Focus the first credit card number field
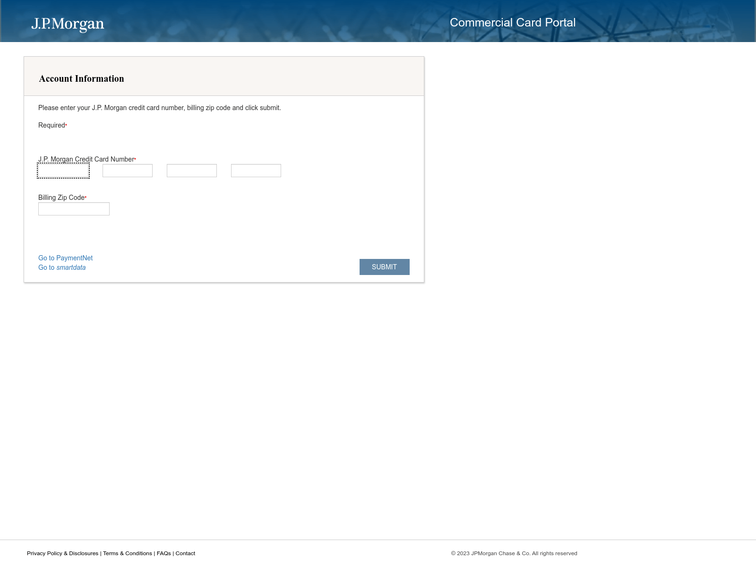 (63, 171)
